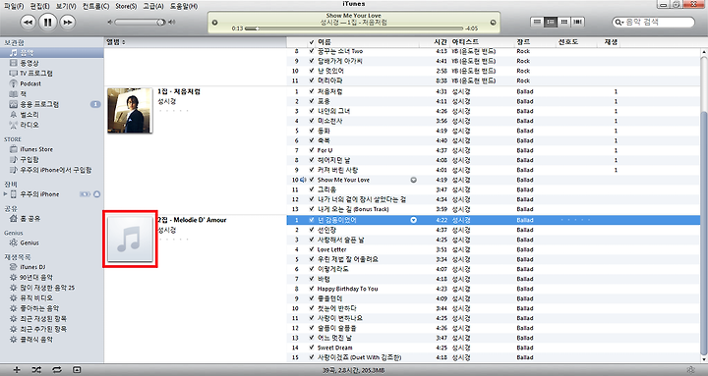
Task: Click the music search field
Action: pyautogui.click(x=653, y=23)
